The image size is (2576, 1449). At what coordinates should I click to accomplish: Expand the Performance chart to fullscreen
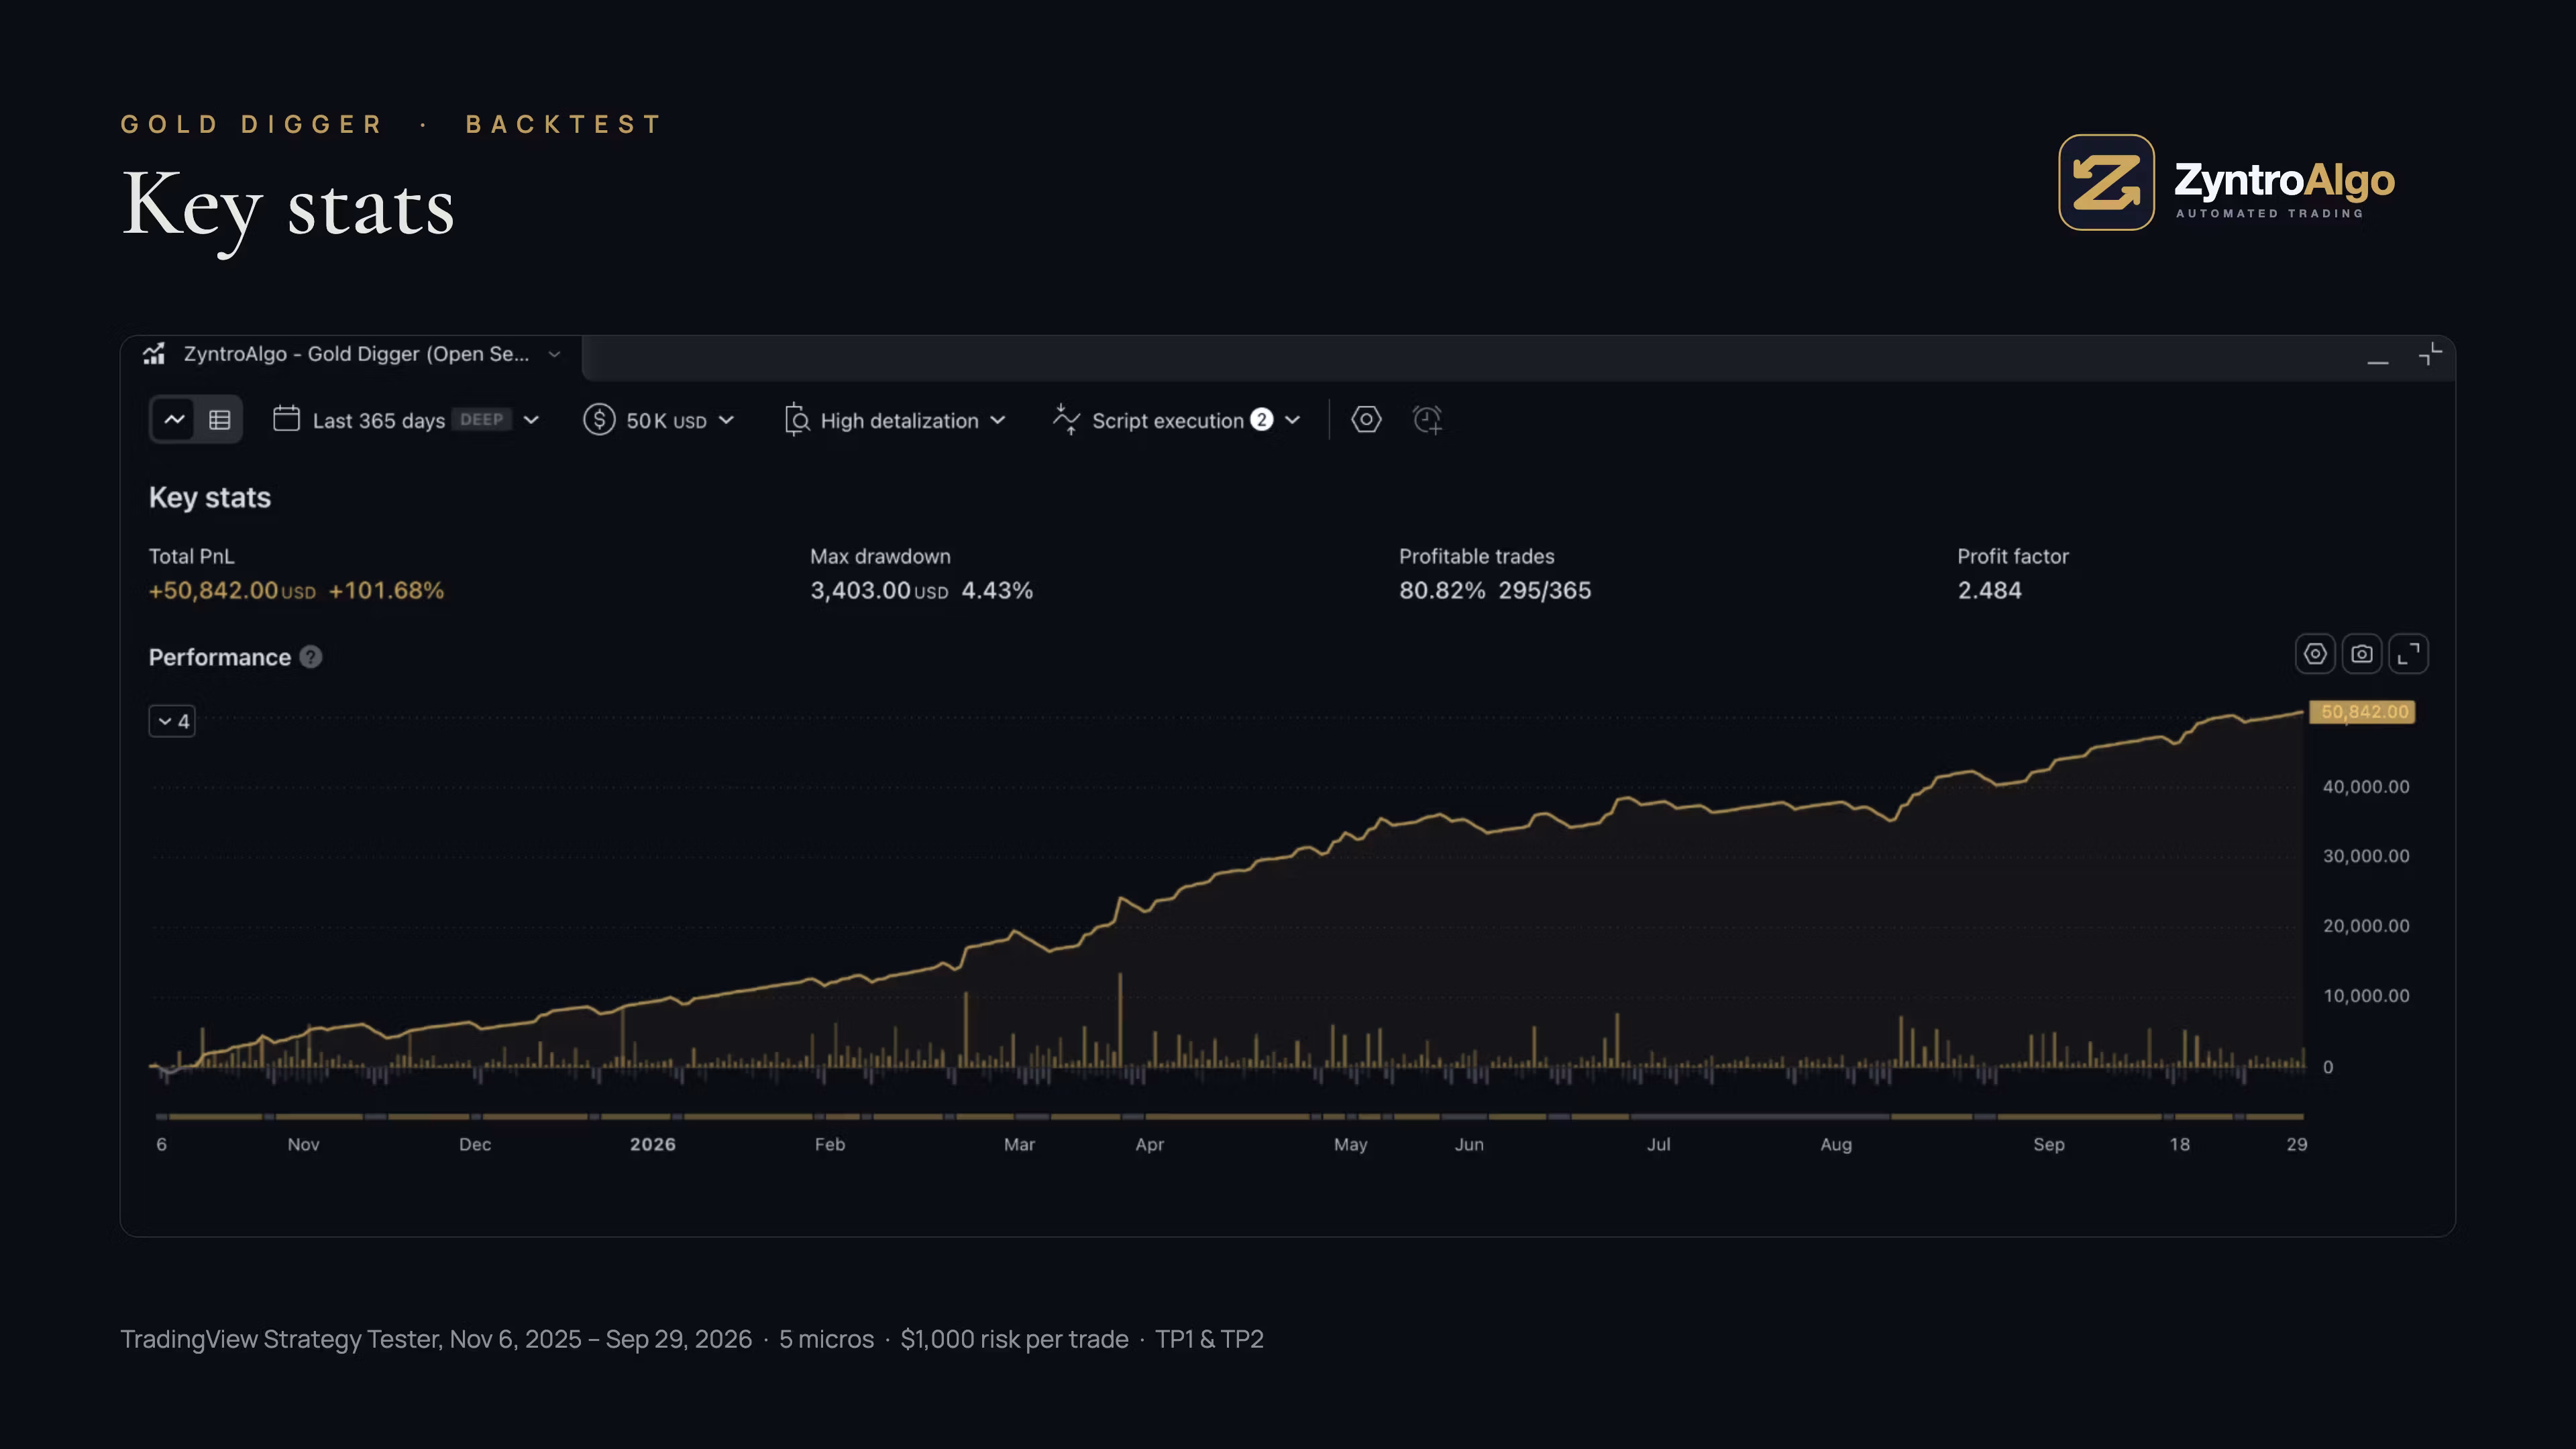2409,654
